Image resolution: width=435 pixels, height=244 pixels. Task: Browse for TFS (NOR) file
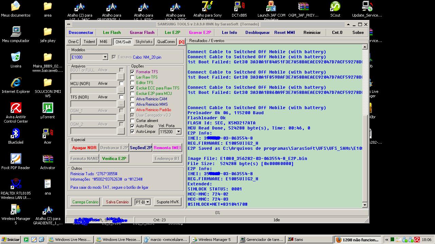(x=121, y=104)
